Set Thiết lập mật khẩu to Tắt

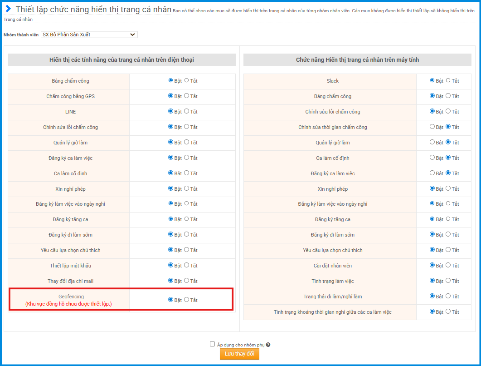tap(186, 265)
